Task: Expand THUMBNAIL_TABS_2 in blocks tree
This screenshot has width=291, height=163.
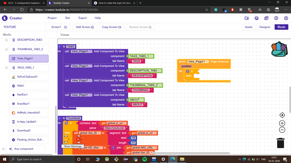Action: [x=6, y=49]
